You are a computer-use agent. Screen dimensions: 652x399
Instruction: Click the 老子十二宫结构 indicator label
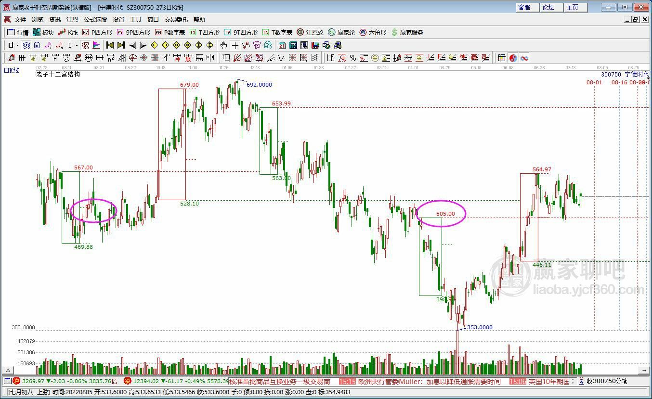(58, 75)
